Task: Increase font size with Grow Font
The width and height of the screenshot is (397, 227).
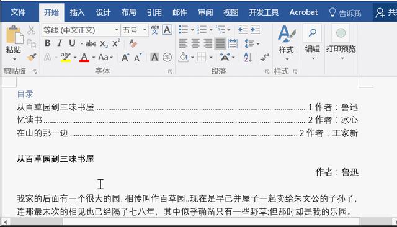Action: coord(125,58)
